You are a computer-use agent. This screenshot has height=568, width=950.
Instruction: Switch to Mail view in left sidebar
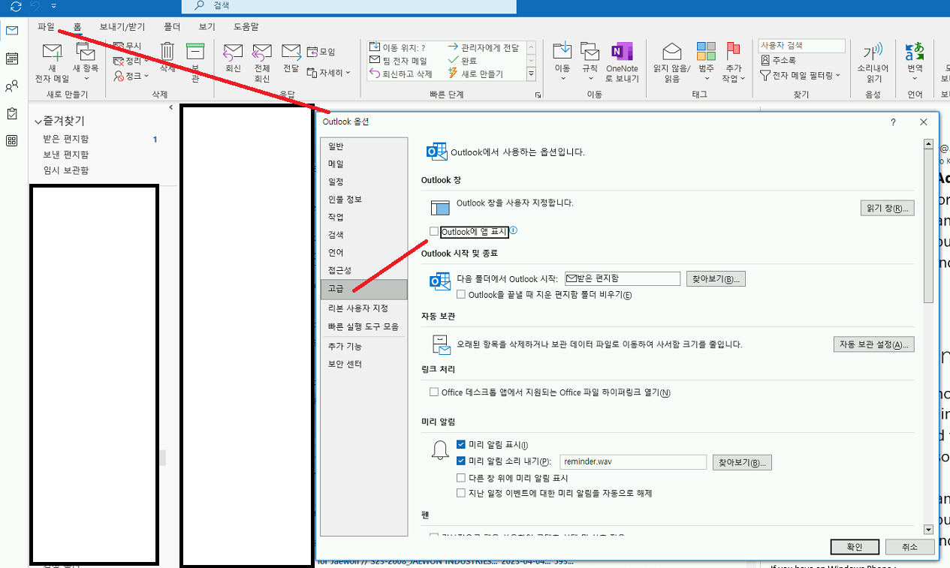[12, 31]
